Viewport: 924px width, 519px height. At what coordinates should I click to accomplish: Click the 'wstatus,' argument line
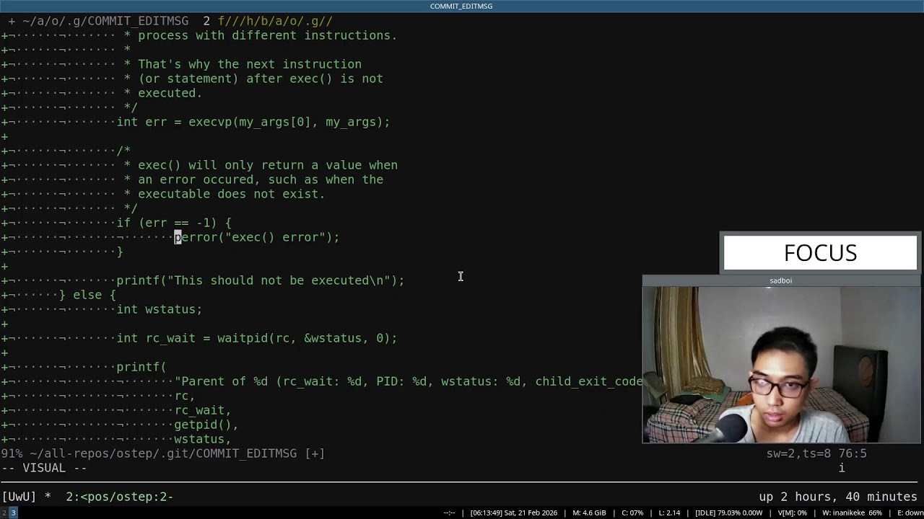[202, 439]
